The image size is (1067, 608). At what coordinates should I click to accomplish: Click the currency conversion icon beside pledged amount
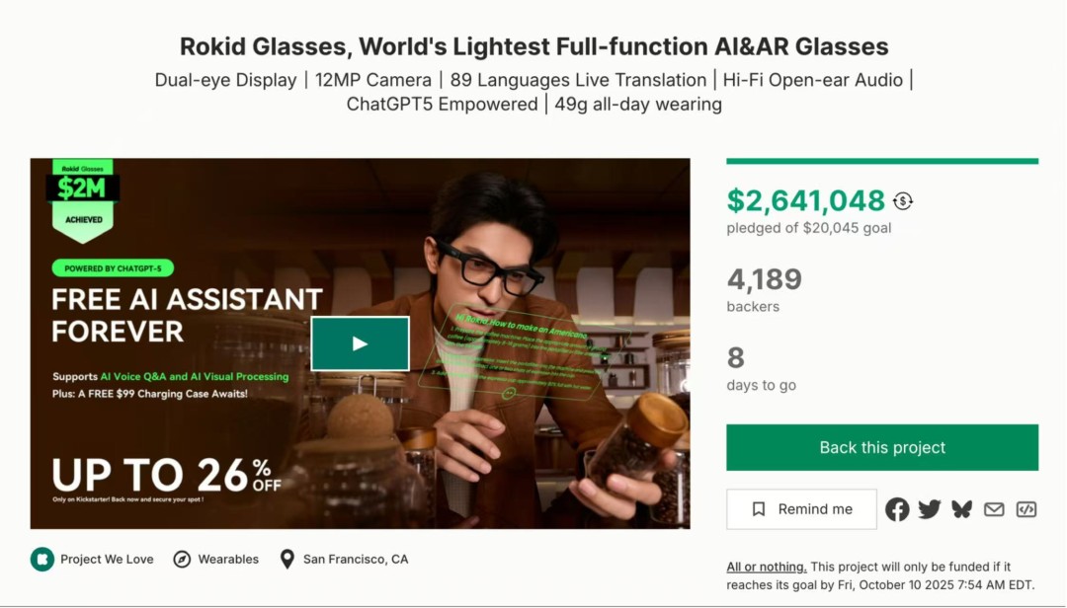coord(902,201)
